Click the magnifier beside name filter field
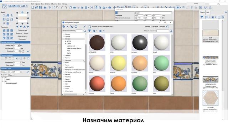The width and height of the screenshot is (228, 128). [171, 31]
